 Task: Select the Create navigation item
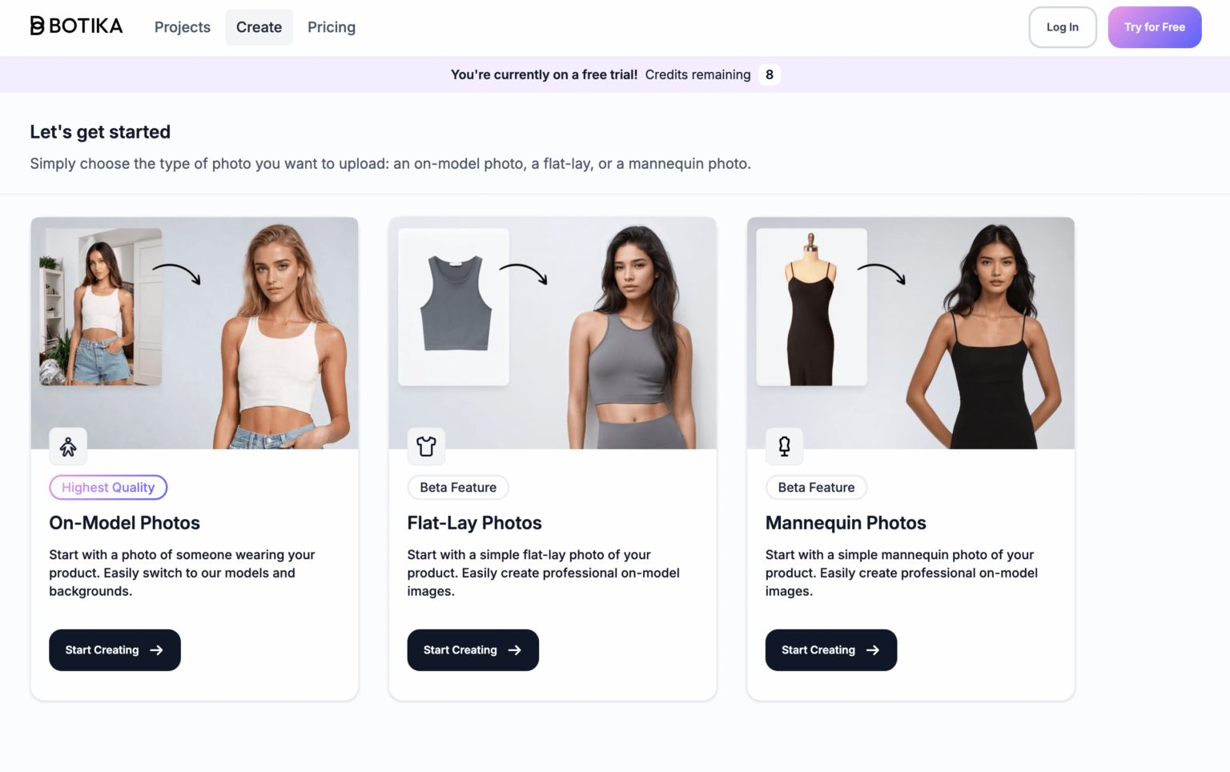pos(259,26)
